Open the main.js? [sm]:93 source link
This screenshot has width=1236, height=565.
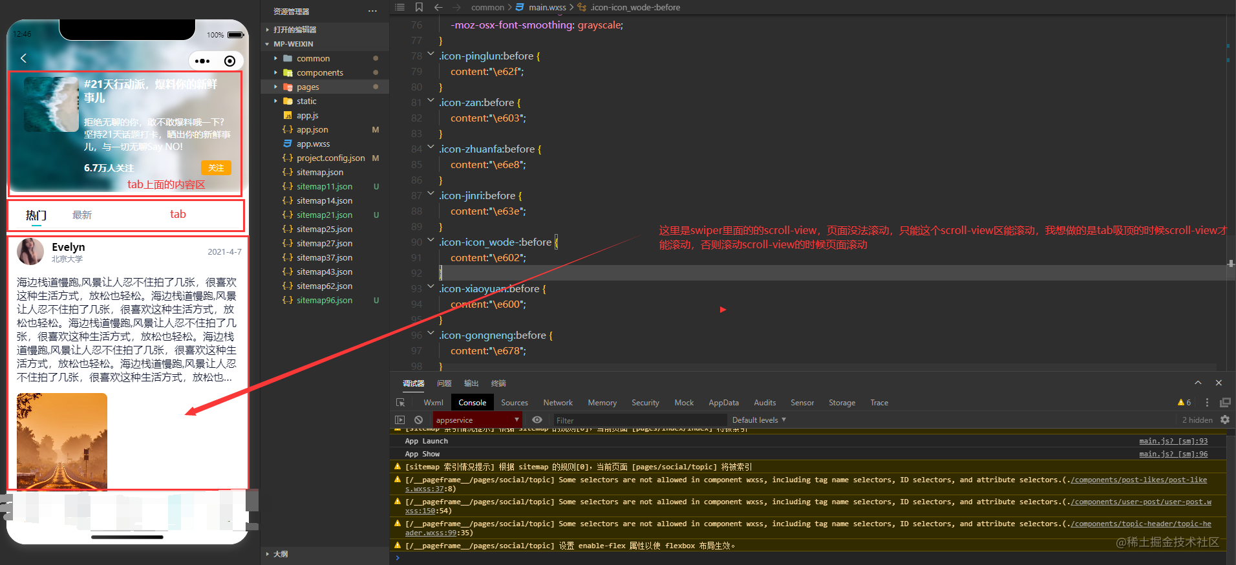1173,441
